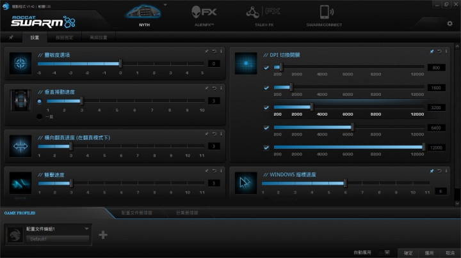Image resolution: width=461 pixels, height=258 pixels.
Task: Reset the sensitivity options panel
Action: coord(214,51)
